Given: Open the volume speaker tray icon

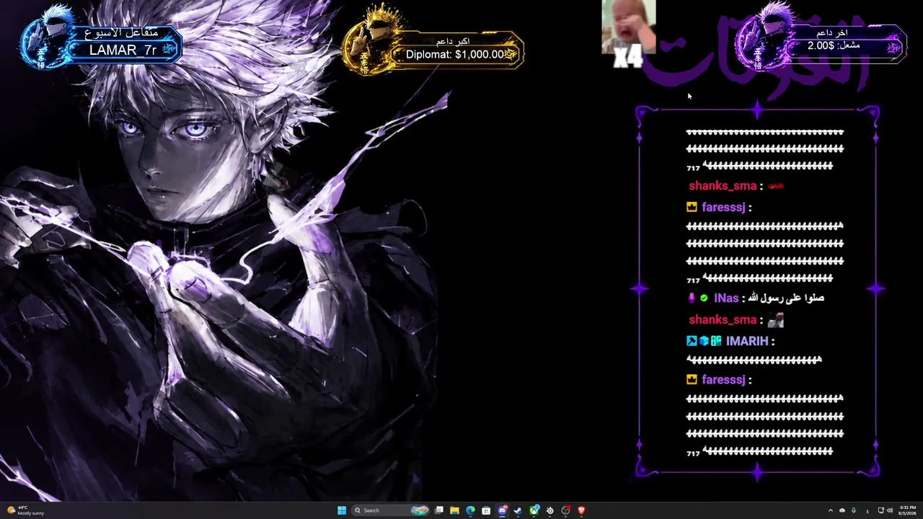Looking at the screenshot, I should tap(890, 510).
